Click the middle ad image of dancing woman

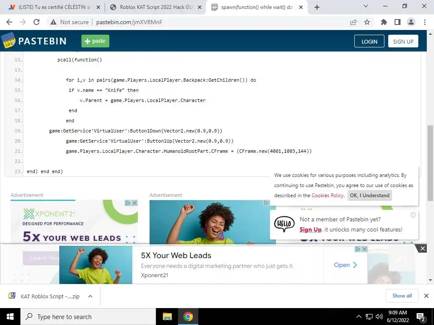[x=212, y=223]
